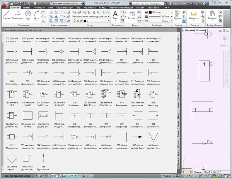Screen dimensions: 232x179
Task: Click the Измерить (Measure) utility icon
Action: click(x=194, y=14)
